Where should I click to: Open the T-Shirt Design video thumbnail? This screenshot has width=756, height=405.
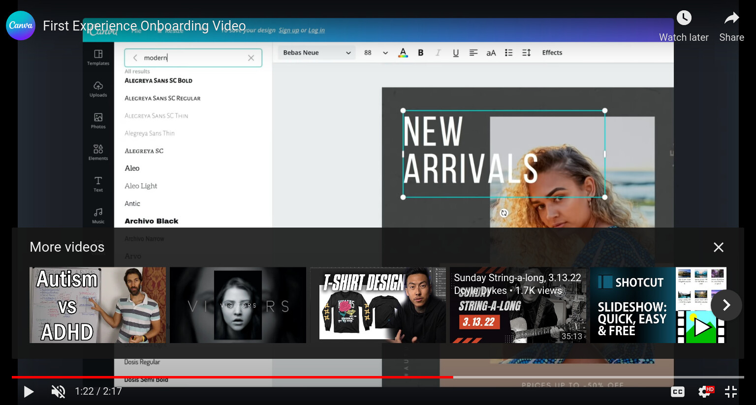378,305
